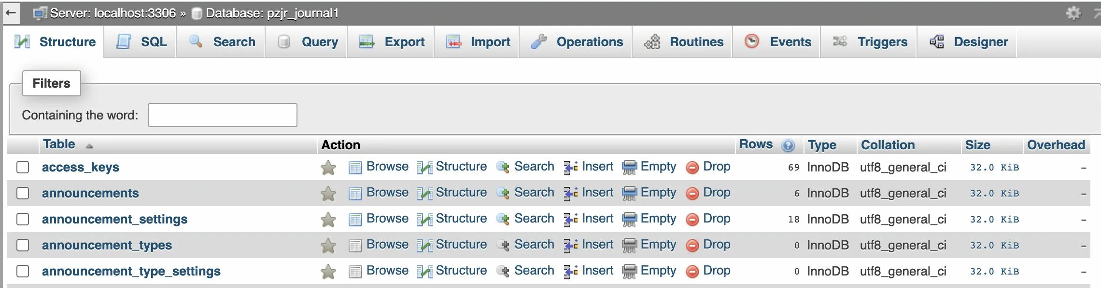
Task: Open the Export tab
Action: (392, 42)
